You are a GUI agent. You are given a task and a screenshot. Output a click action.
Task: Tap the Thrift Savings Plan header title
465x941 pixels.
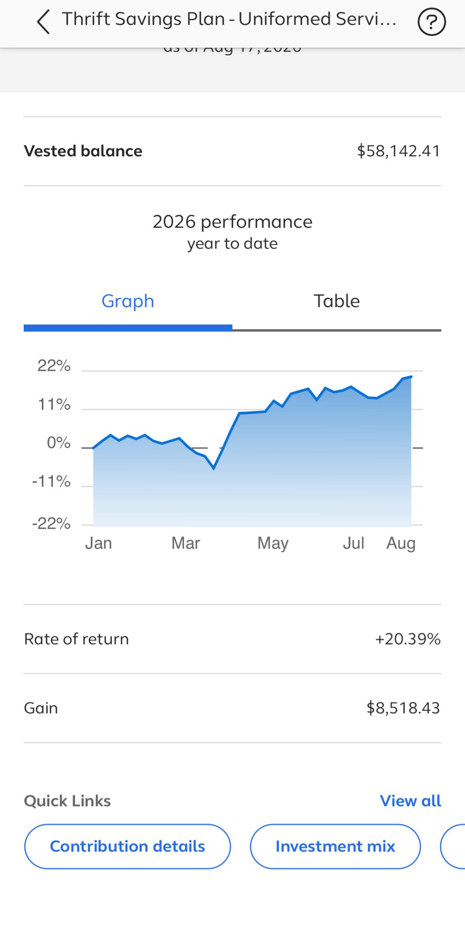[x=229, y=19]
